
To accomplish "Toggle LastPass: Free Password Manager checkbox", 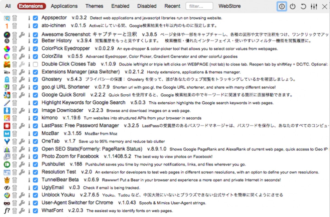I will point(35,126).
